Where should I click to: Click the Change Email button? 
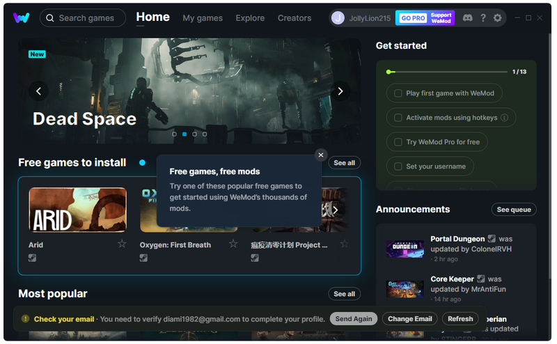click(x=409, y=319)
